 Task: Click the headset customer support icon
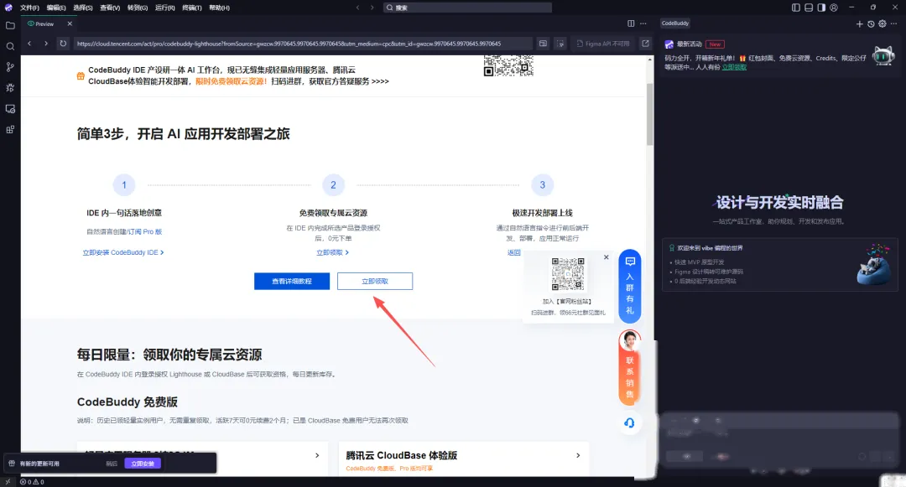tap(629, 423)
